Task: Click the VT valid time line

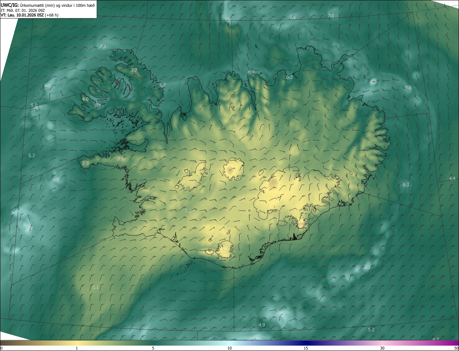Action: coord(29,15)
